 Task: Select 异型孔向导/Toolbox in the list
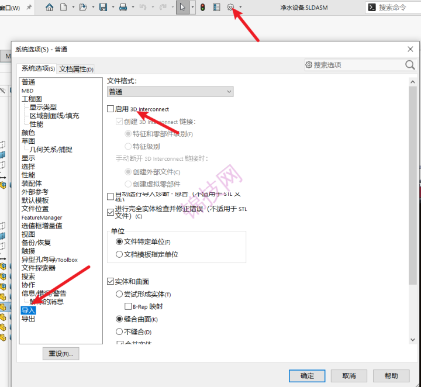(49, 260)
